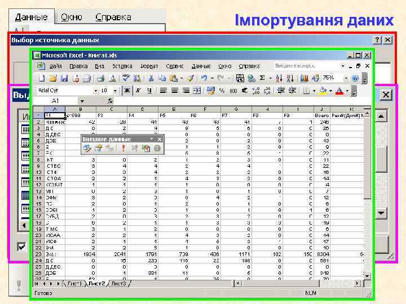Viewport: 406px width, 304px height.
Task: Go to last sheet navigation button
Action: (x=59, y=284)
